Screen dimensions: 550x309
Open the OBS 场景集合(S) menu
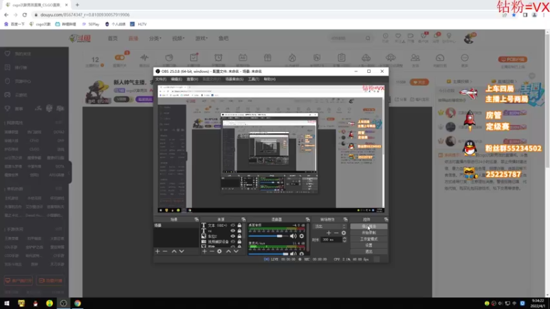pyautogui.click(x=234, y=79)
